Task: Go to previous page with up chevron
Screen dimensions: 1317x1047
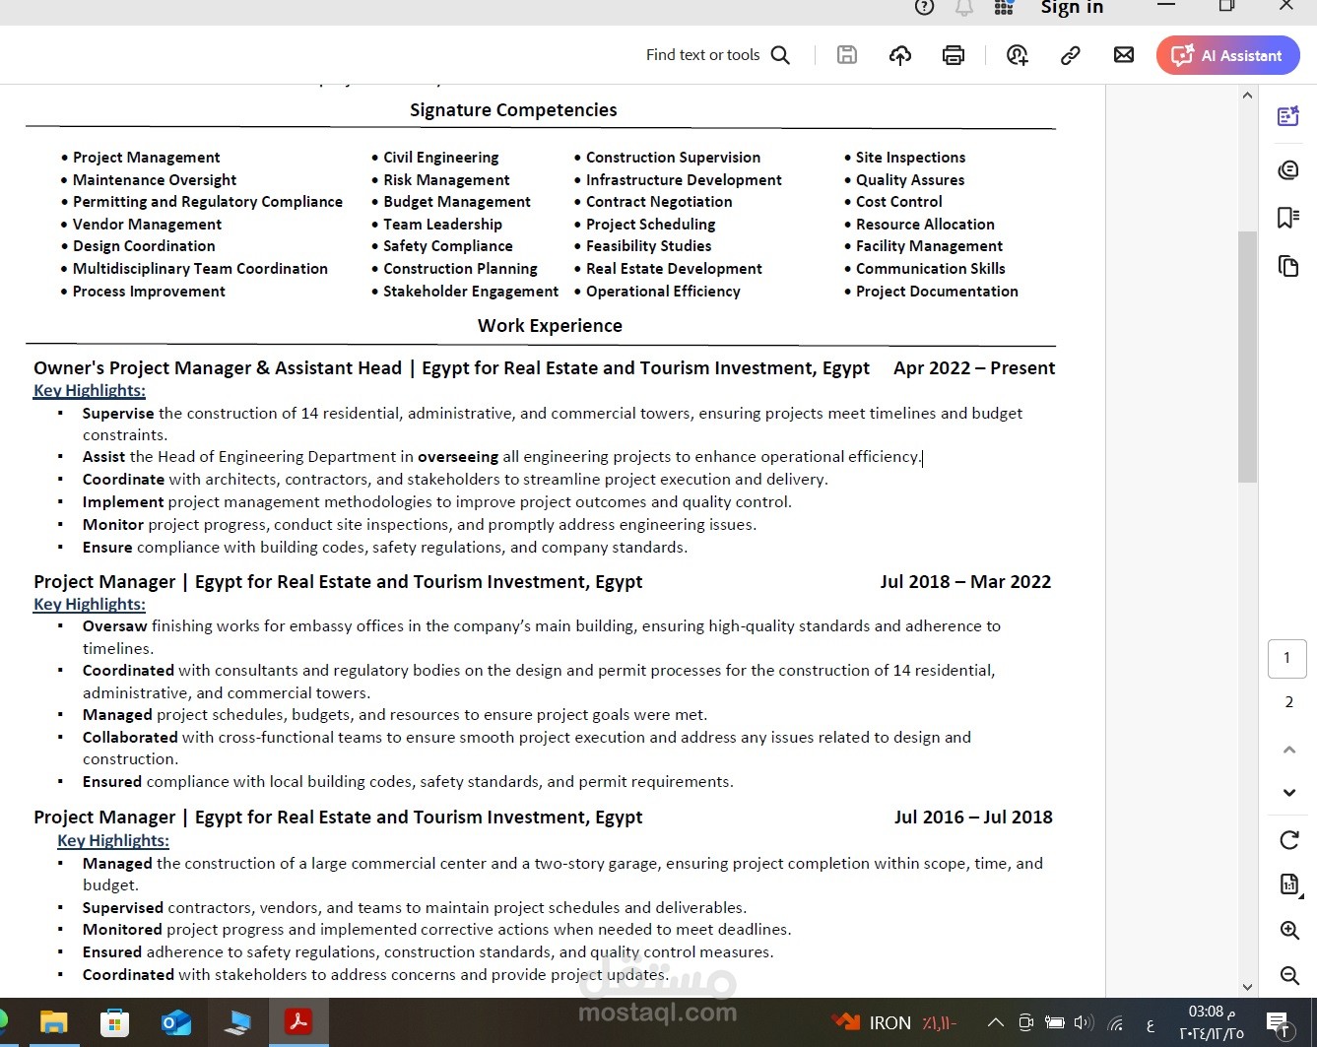Action: pos(1288,750)
